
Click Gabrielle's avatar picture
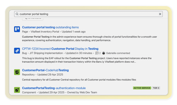104,53
